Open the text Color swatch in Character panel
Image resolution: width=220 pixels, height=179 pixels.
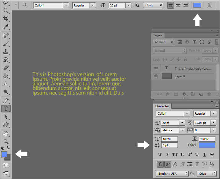207,145
